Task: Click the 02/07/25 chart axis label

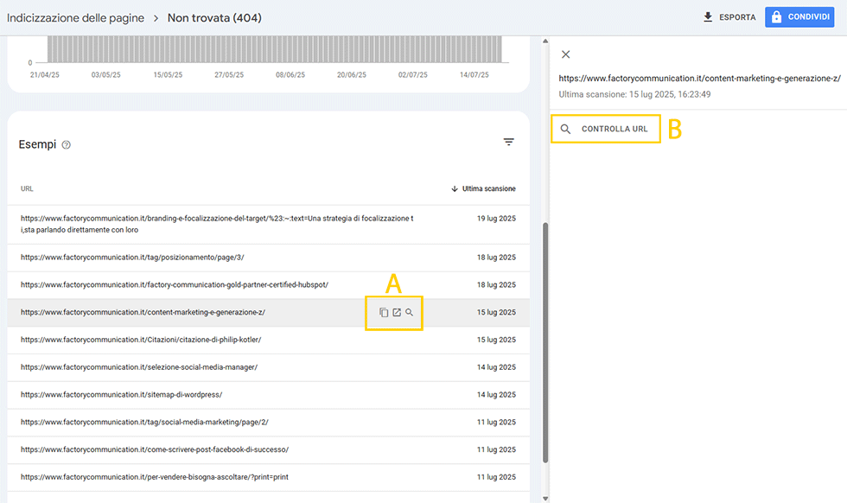Action: (x=413, y=75)
